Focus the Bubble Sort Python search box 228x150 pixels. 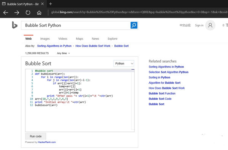point(76,25)
